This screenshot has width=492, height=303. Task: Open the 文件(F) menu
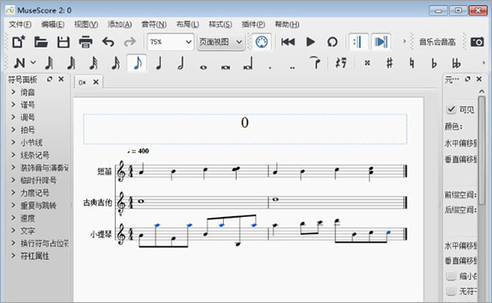(x=20, y=24)
